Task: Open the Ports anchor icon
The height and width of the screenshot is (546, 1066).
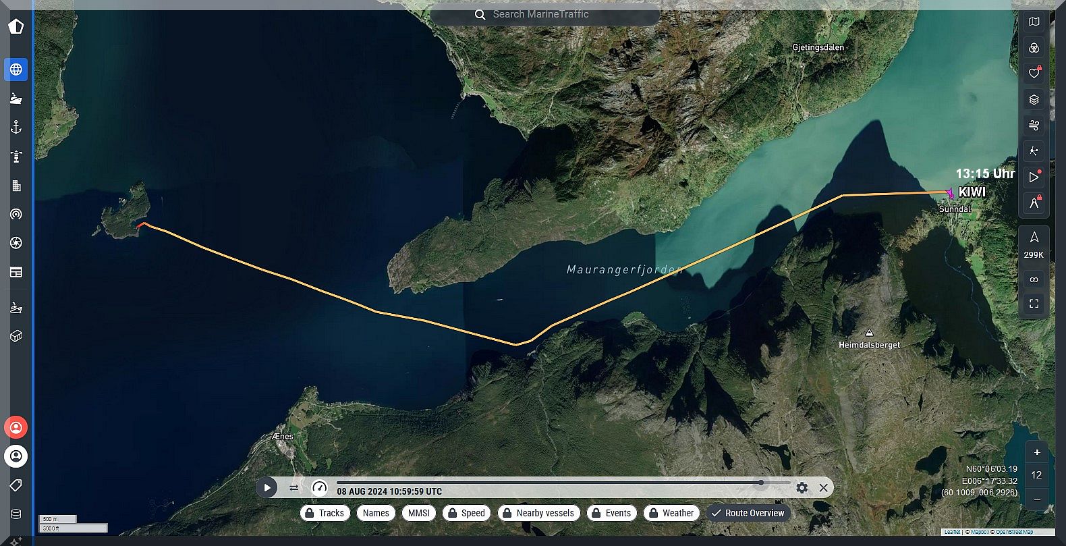Action: tap(16, 128)
